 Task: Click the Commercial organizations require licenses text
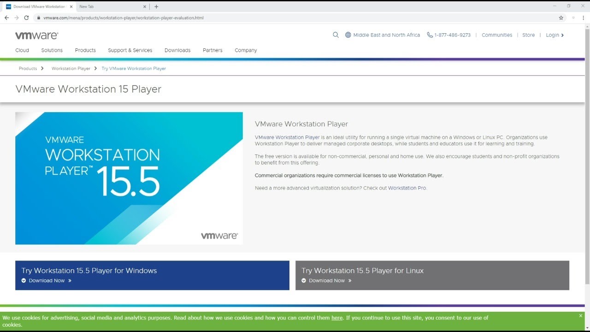349,175
